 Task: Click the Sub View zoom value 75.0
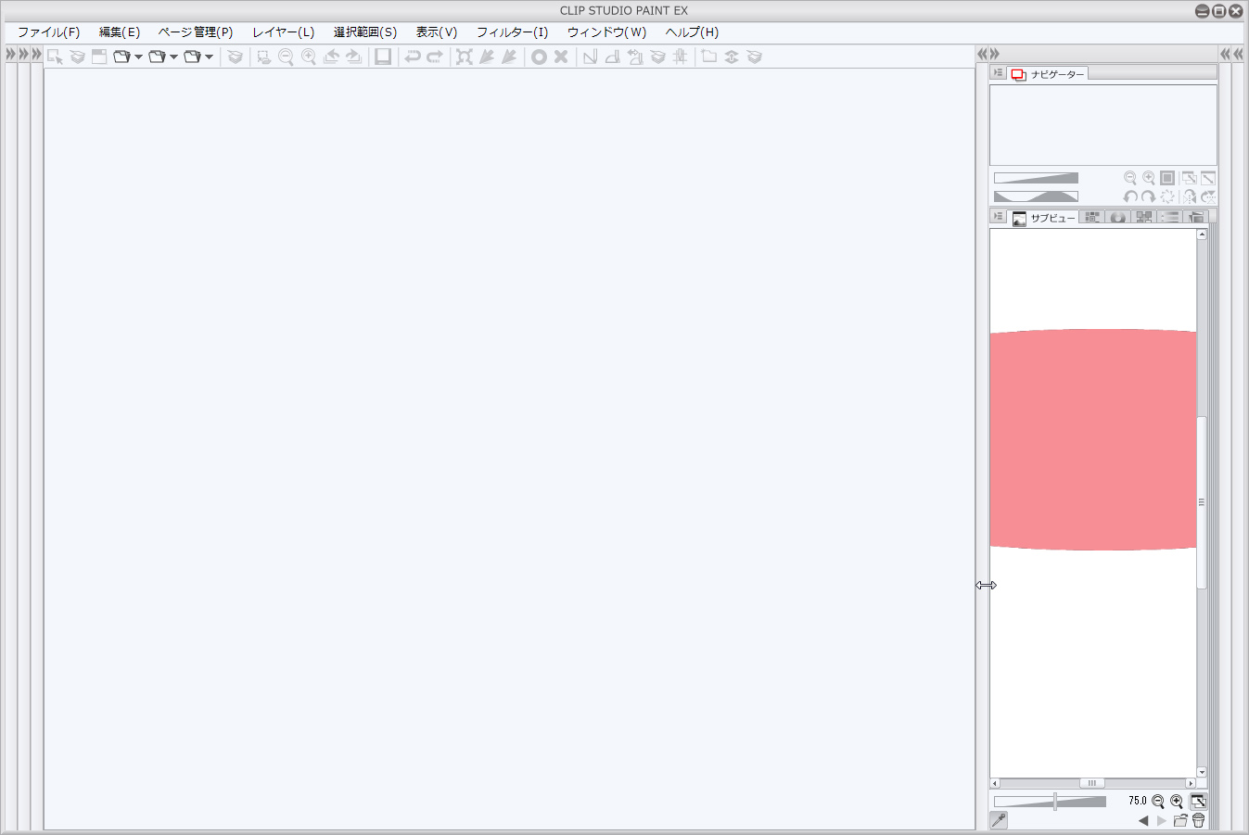pyautogui.click(x=1137, y=801)
